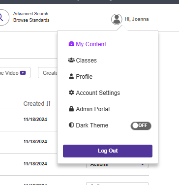
Task: Click the video play icon on Video button
Action: [23, 73]
